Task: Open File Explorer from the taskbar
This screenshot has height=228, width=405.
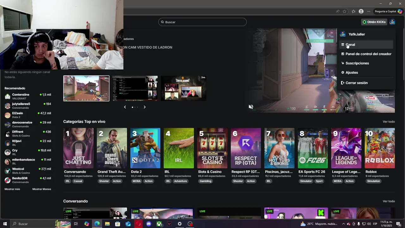Action: [x=107, y=224]
